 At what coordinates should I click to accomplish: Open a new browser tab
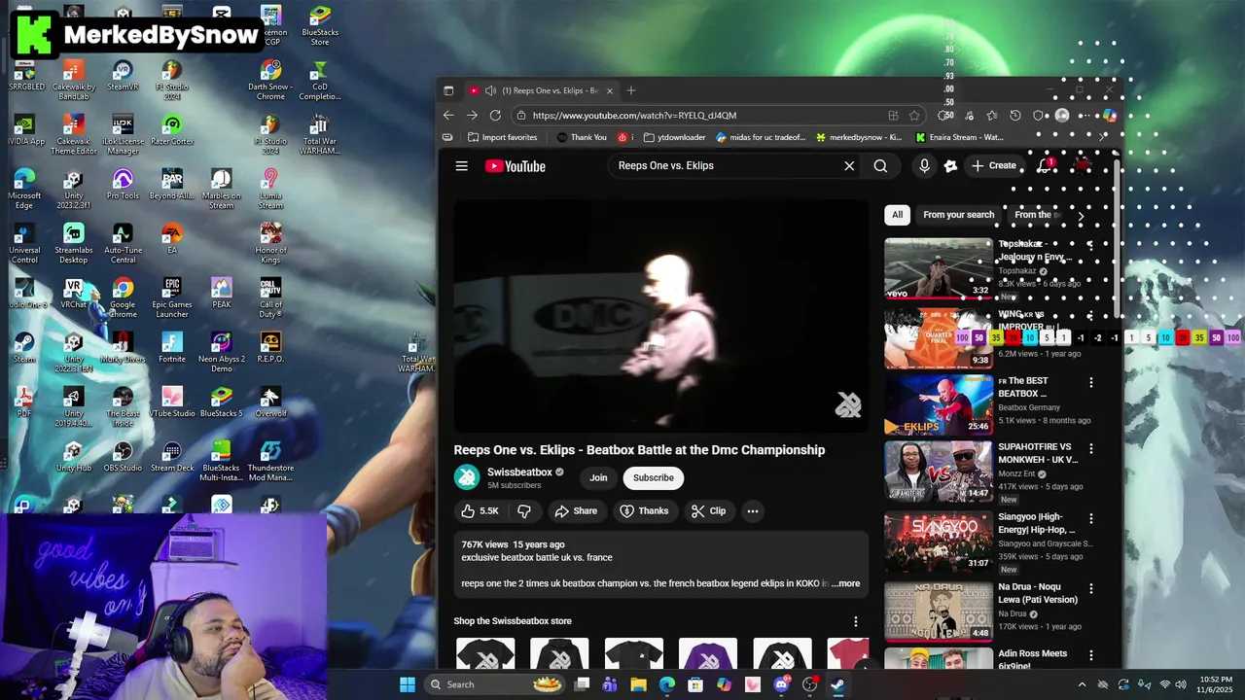(630, 90)
